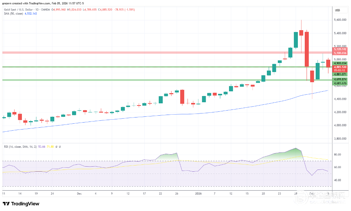Click the green 4,881.071 price label
Image resolution: width=351 pixels, height=211 pixels.
pos(340,74)
